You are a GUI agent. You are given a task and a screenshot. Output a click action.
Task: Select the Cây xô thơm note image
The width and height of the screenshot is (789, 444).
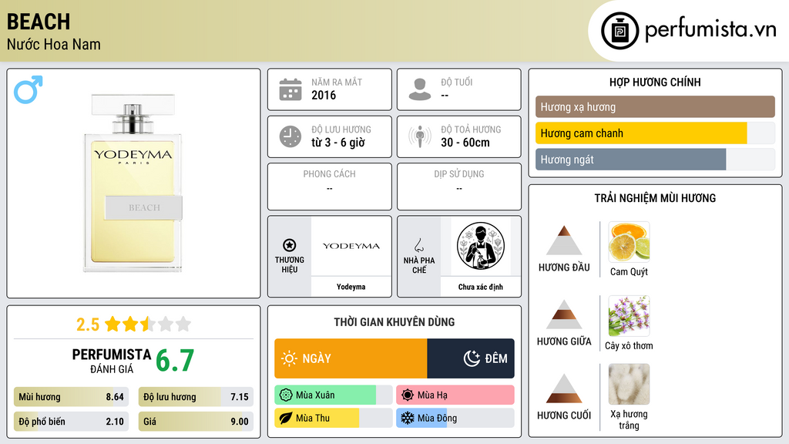click(x=629, y=316)
